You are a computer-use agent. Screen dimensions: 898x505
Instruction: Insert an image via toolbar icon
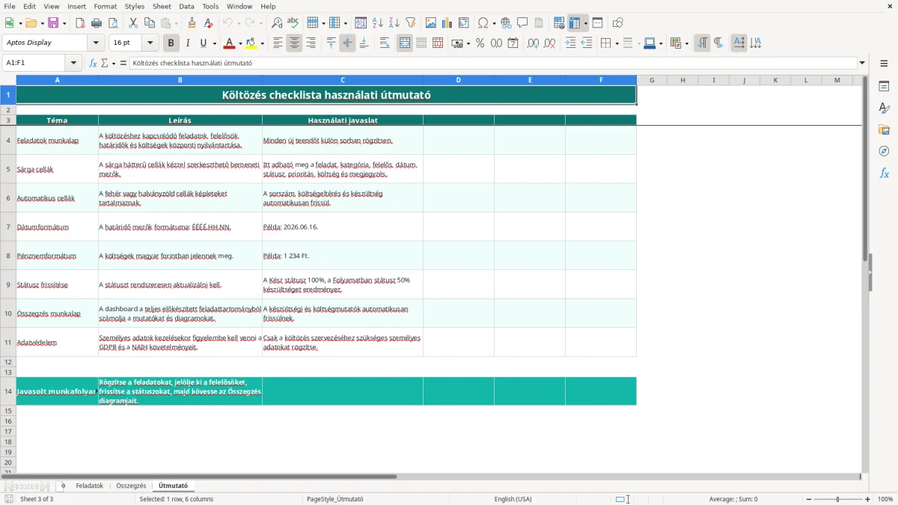click(x=431, y=23)
